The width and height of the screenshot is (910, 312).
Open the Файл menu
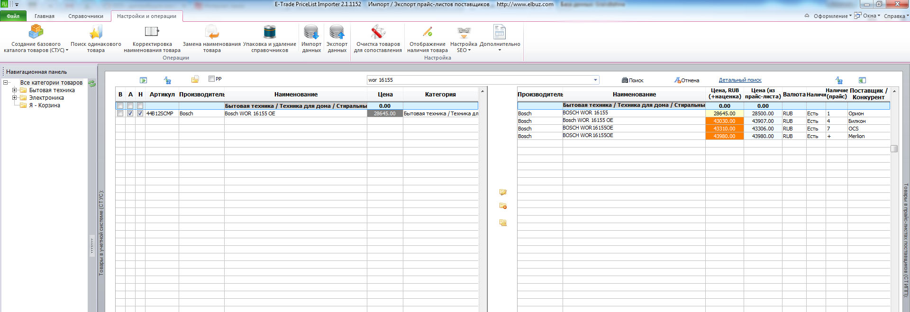13,16
